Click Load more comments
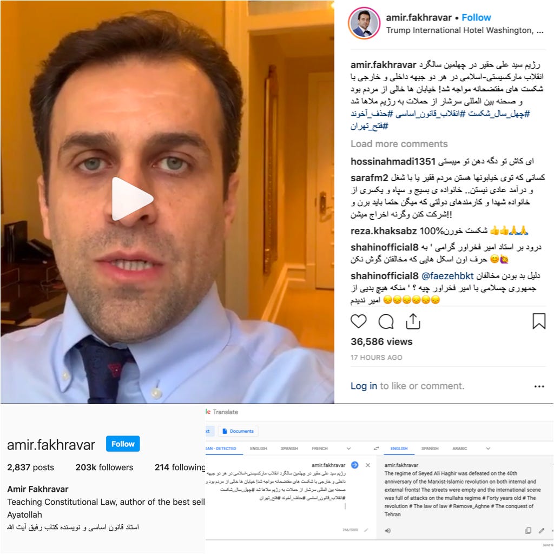Image resolution: width=554 pixels, height=554 pixels. tap(399, 144)
